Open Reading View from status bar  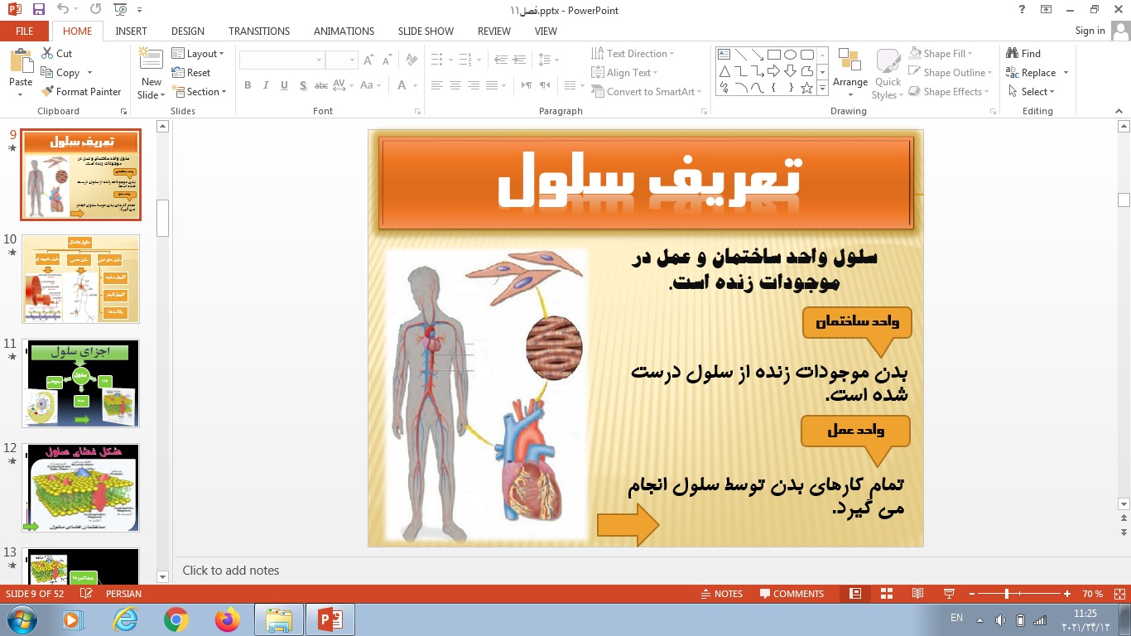point(917,594)
